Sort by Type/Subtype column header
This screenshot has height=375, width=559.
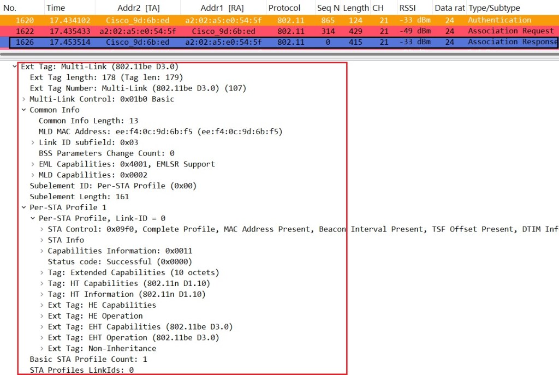[494, 8]
